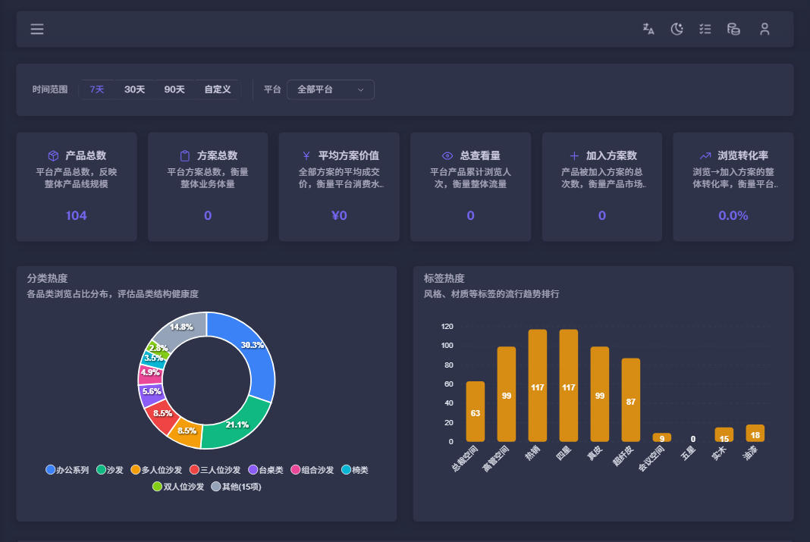Open the task list icon
Viewport: 810px width, 542px height.
(705, 29)
